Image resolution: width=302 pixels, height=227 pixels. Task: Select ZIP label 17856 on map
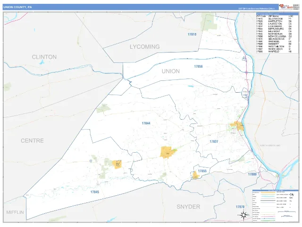[x=198, y=66]
